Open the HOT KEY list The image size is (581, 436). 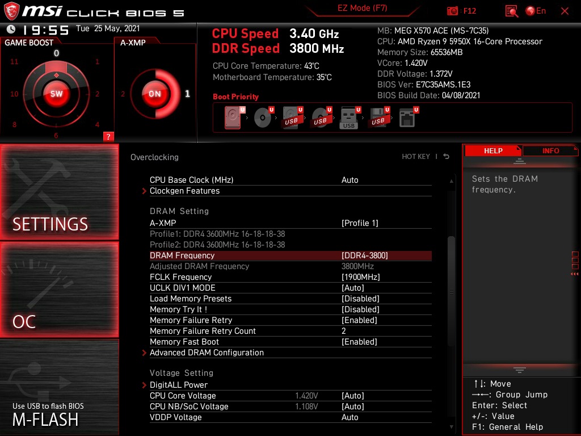pyautogui.click(x=416, y=157)
